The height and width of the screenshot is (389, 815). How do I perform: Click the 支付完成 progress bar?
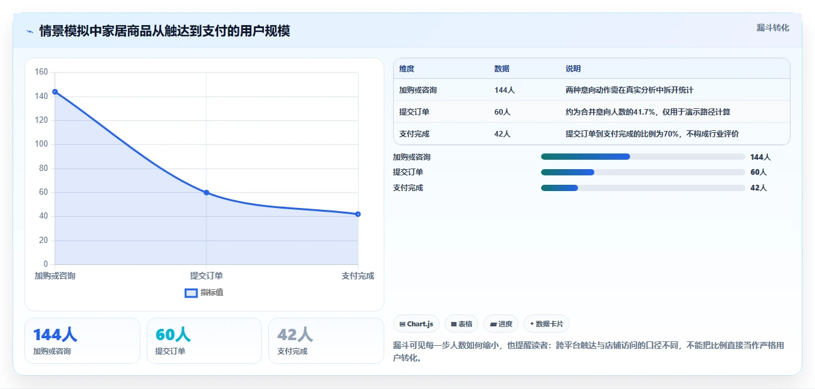coord(643,187)
